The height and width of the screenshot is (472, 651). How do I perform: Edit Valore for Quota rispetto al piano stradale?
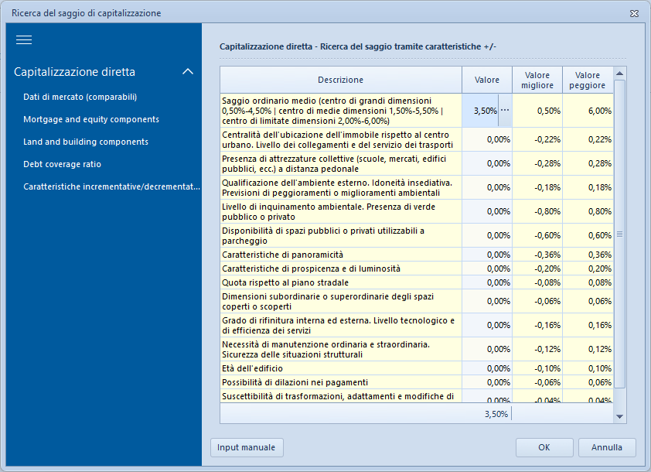pos(487,282)
